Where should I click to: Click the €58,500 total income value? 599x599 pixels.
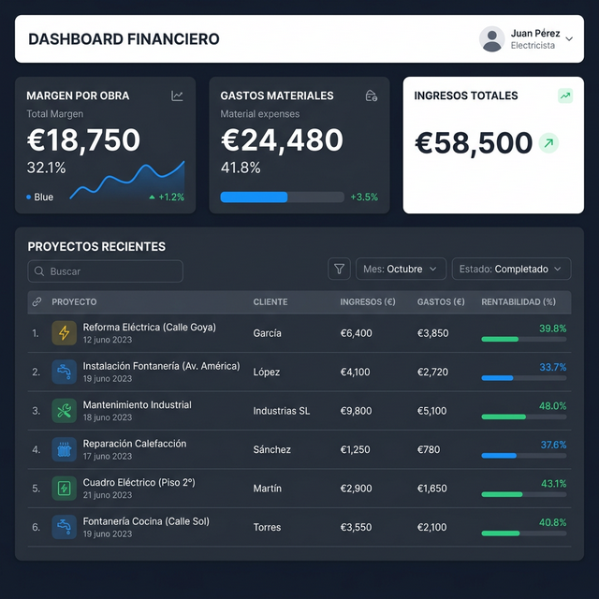click(474, 143)
